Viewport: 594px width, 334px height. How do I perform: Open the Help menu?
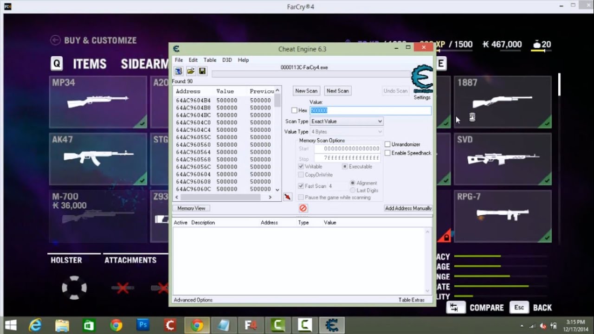tap(243, 60)
